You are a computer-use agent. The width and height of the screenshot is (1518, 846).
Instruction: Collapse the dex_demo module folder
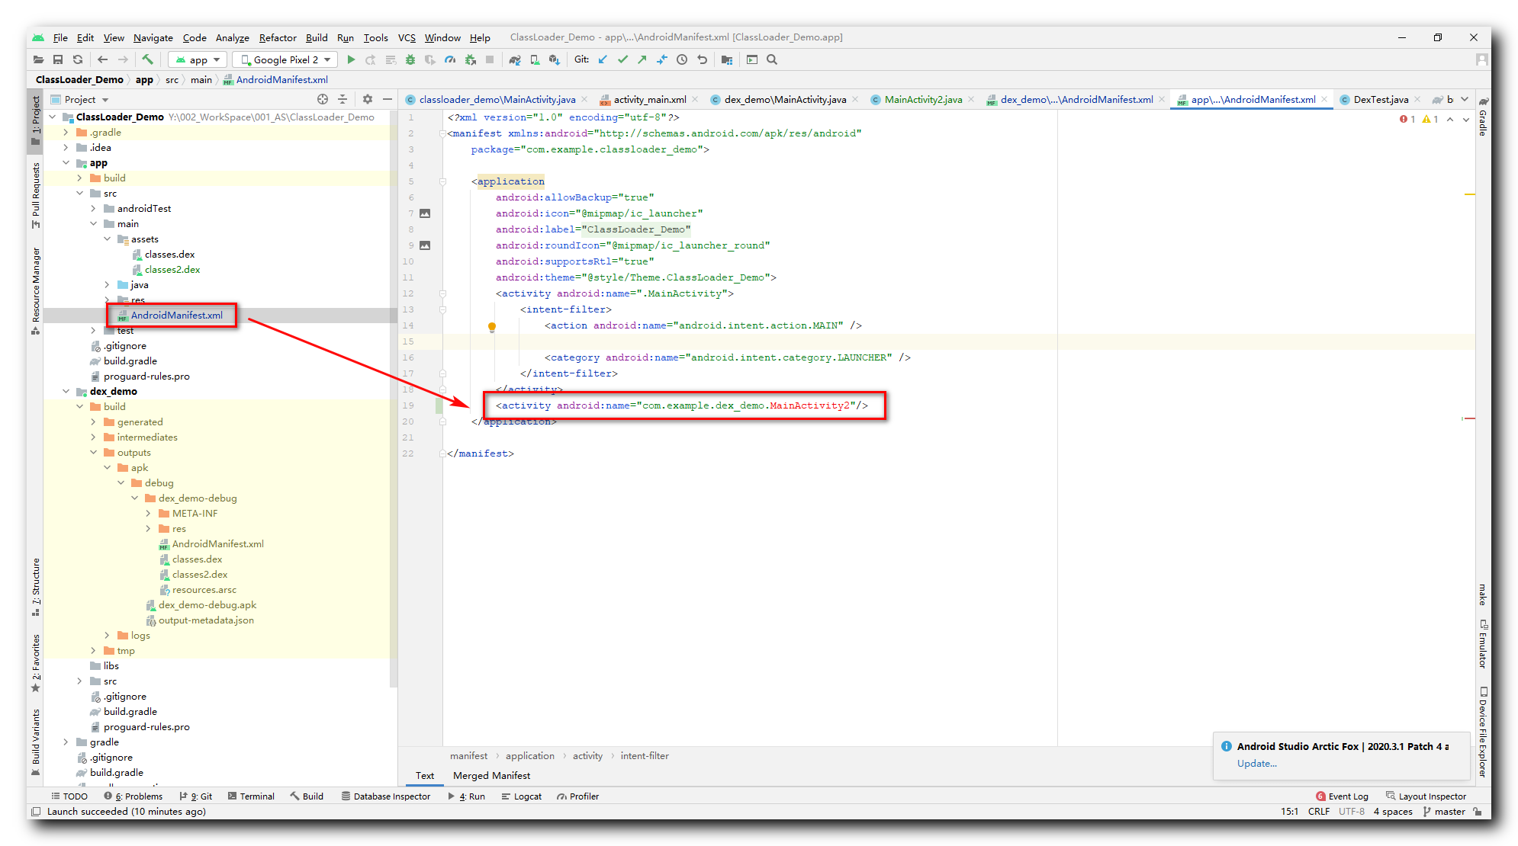coord(66,391)
